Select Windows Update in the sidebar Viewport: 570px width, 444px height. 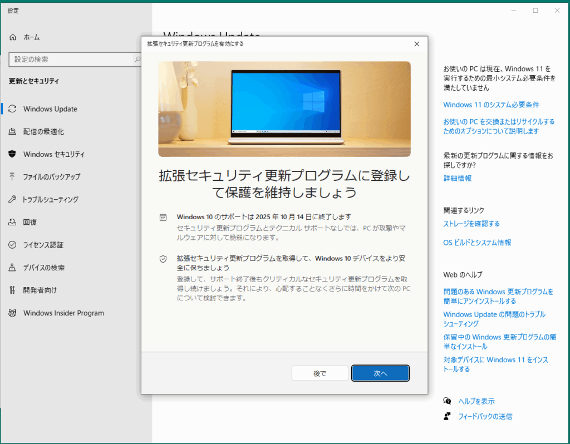coord(50,108)
